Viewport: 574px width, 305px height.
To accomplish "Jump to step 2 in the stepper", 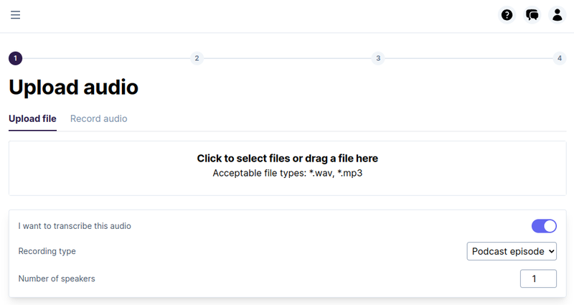I will [197, 58].
